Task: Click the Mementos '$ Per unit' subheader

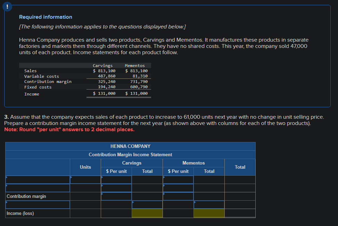Action: [178, 171]
